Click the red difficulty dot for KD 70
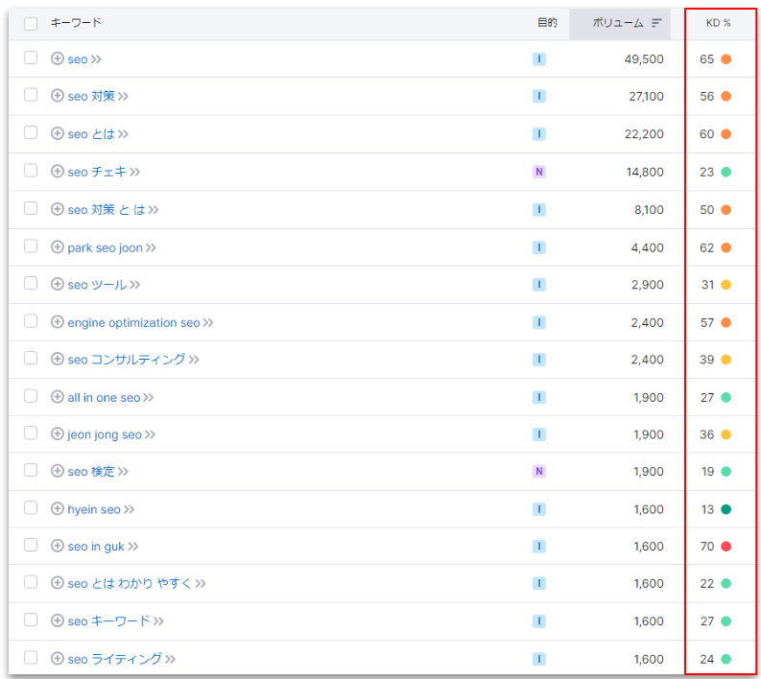This screenshot has height=679, width=761. click(x=726, y=547)
